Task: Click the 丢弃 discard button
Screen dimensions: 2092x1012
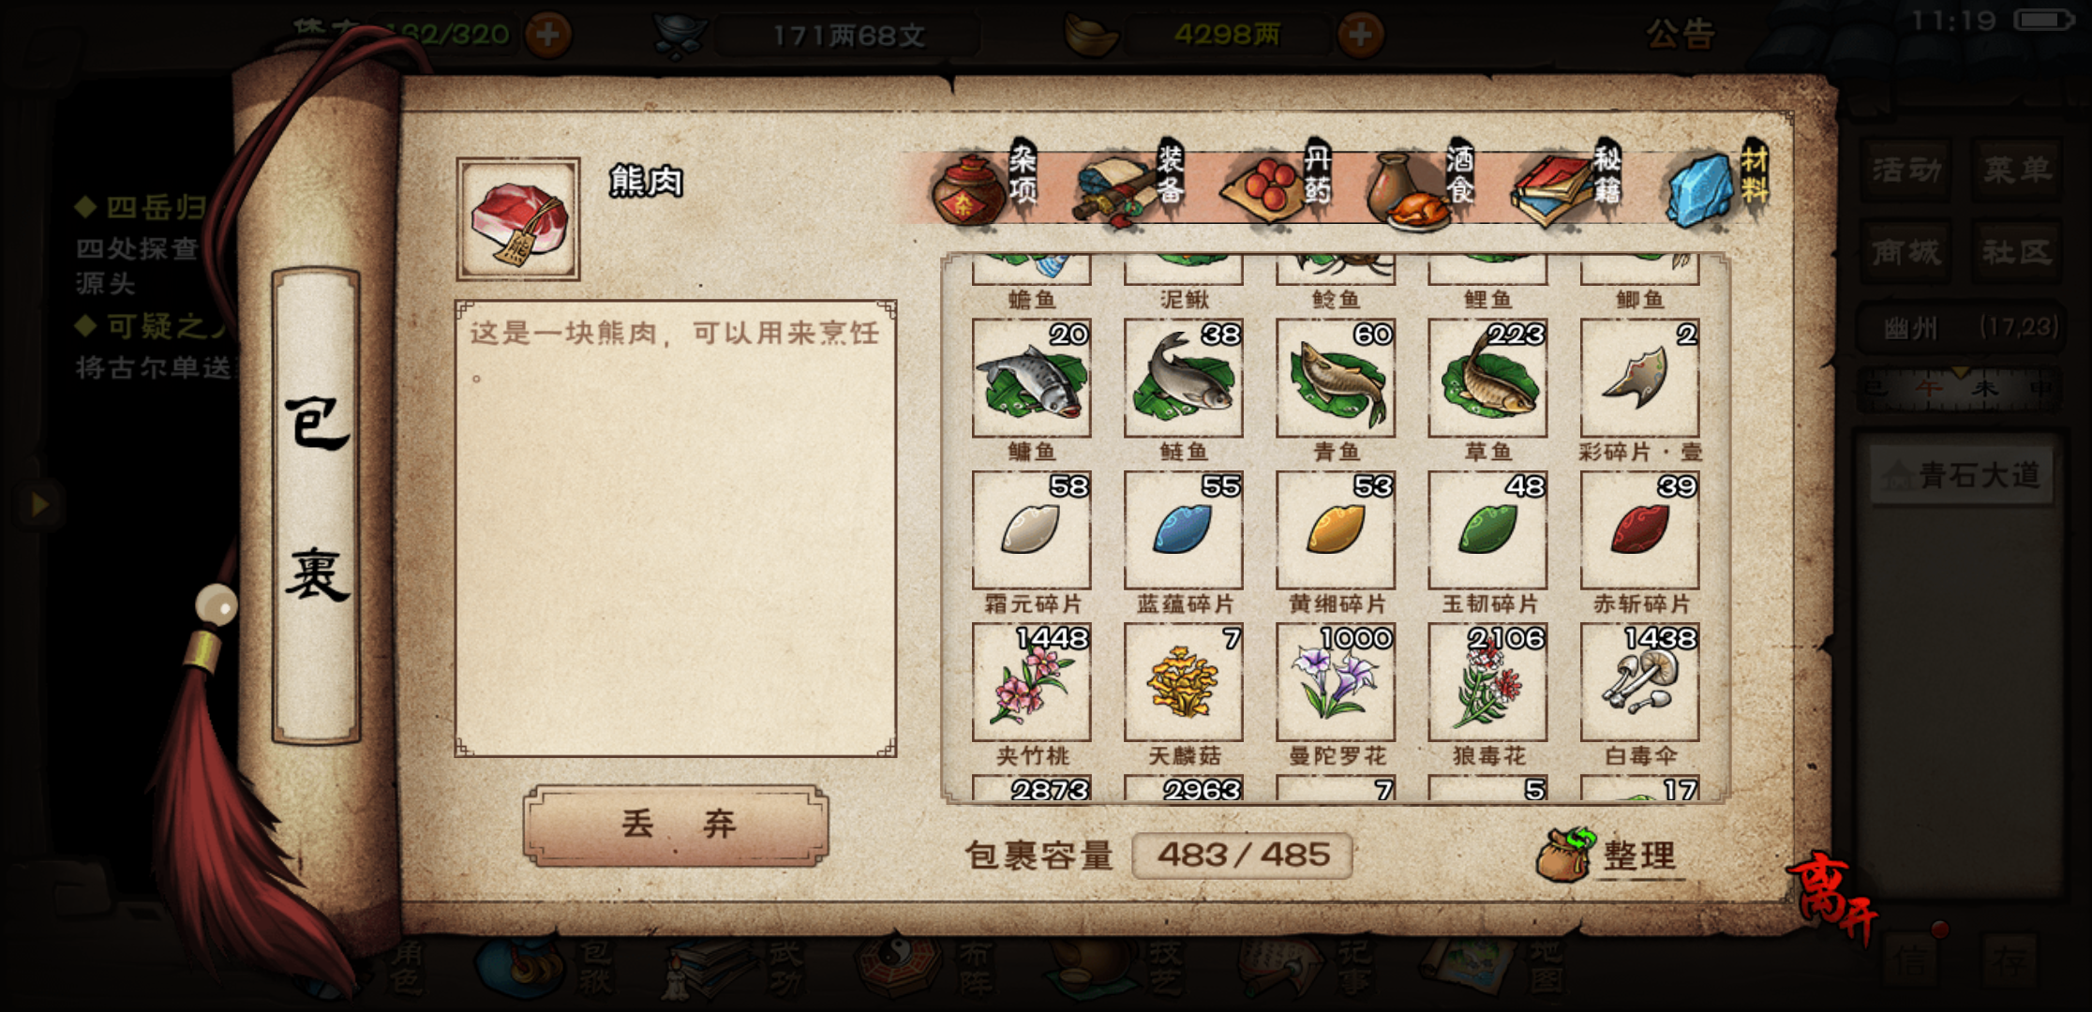Action: pyautogui.click(x=676, y=825)
